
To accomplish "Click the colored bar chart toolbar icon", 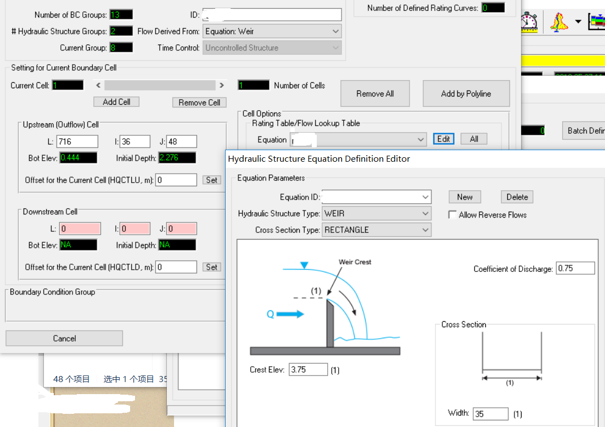I will tap(597, 22).
